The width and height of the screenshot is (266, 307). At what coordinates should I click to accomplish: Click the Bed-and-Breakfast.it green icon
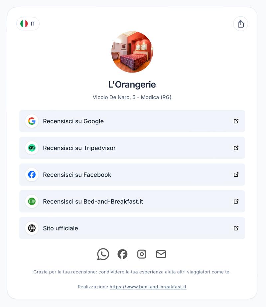pos(32,201)
